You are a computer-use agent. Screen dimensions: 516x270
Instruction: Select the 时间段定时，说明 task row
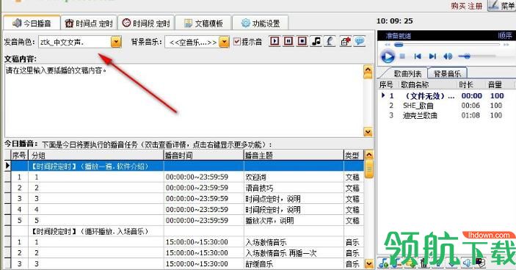click(x=188, y=210)
